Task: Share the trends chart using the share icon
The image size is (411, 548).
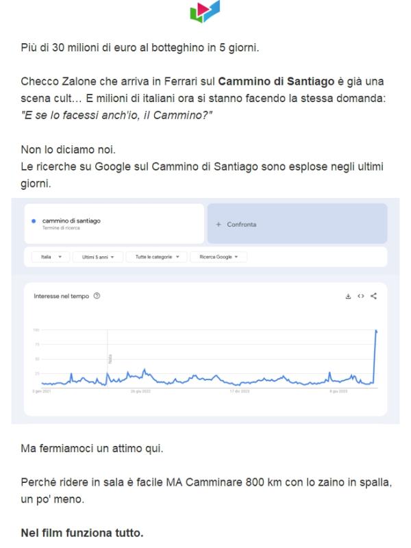Action: click(x=373, y=296)
